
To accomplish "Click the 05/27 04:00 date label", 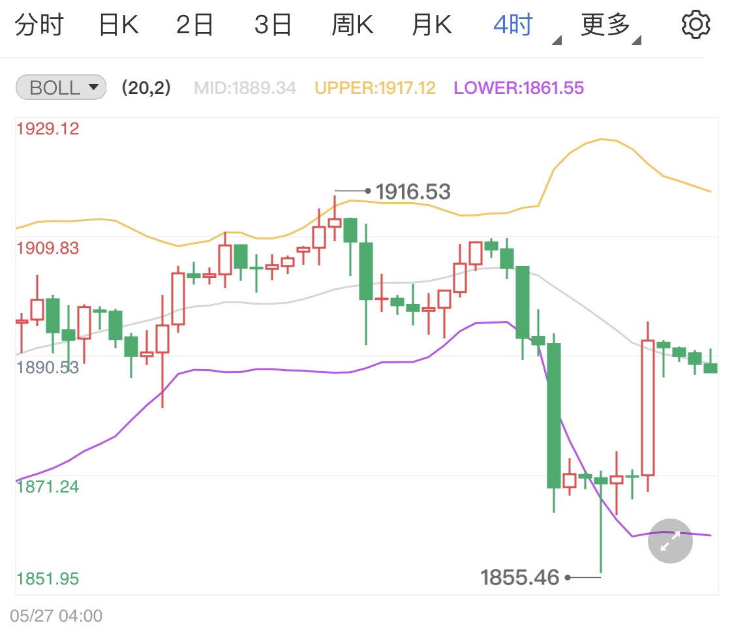I will (x=56, y=616).
